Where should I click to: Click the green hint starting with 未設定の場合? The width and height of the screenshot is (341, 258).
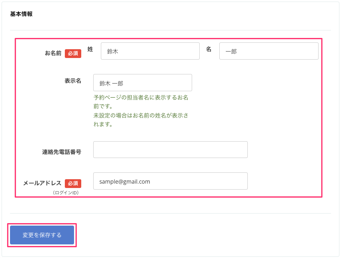[141, 120]
